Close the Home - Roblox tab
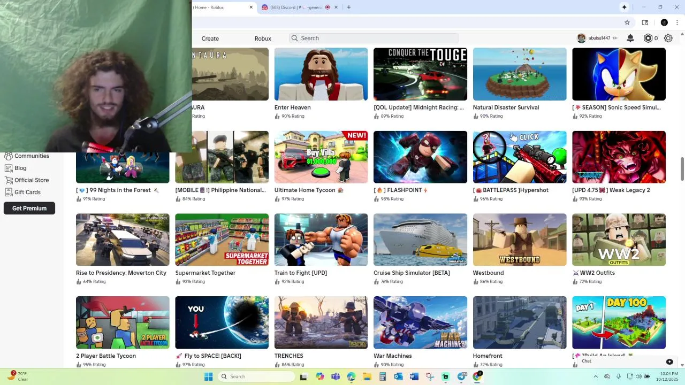 point(251,7)
